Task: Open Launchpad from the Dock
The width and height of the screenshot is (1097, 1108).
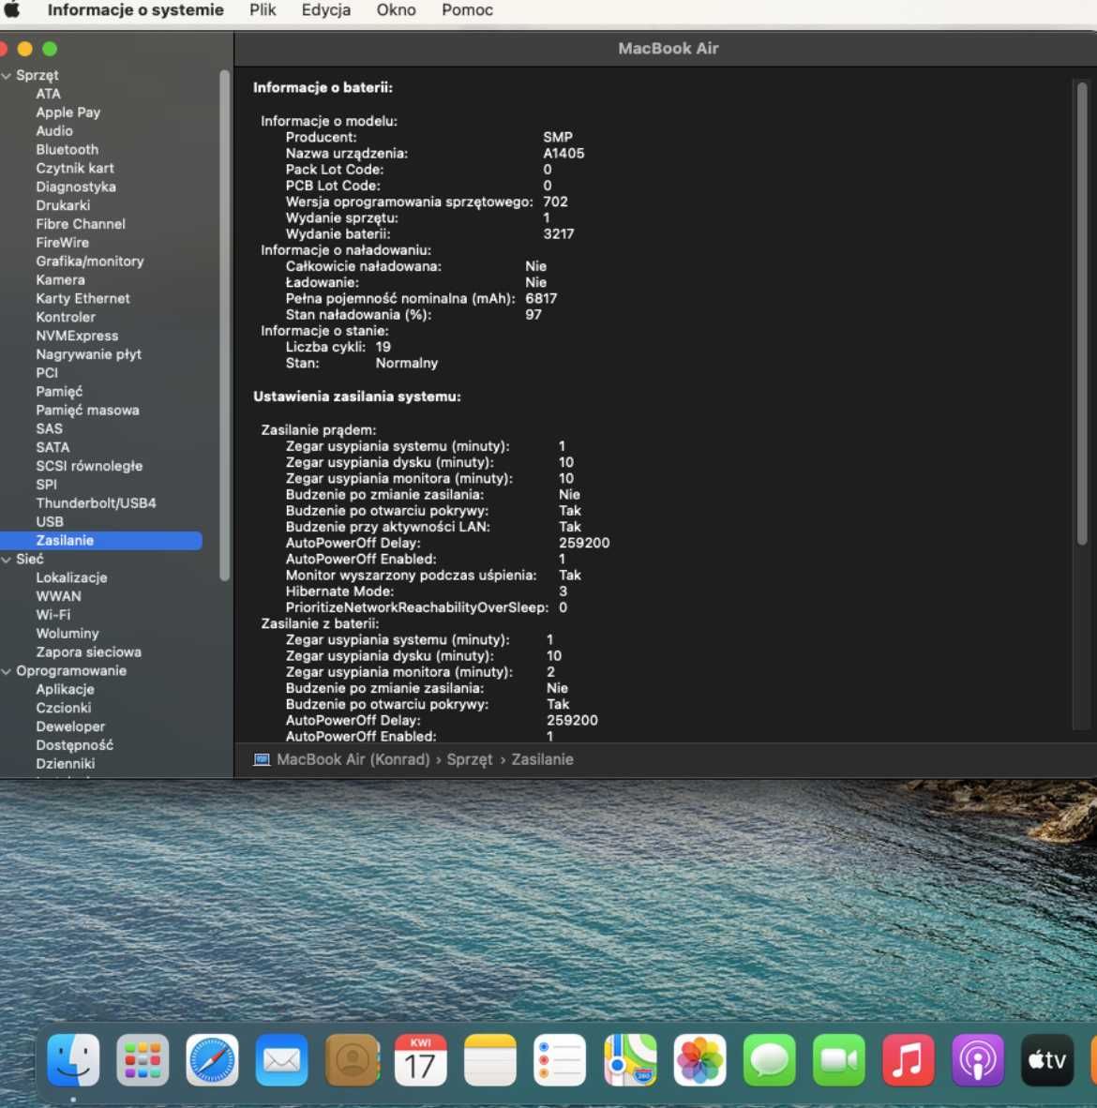Action: pyautogui.click(x=143, y=1060)
